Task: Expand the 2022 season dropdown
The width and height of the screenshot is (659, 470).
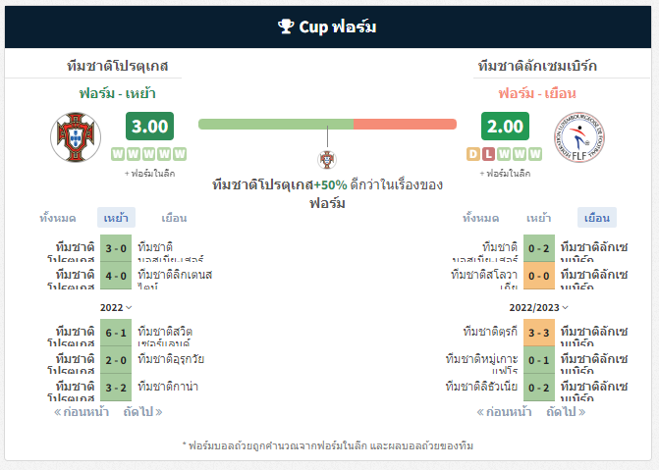Action: [x=116, y=307]
